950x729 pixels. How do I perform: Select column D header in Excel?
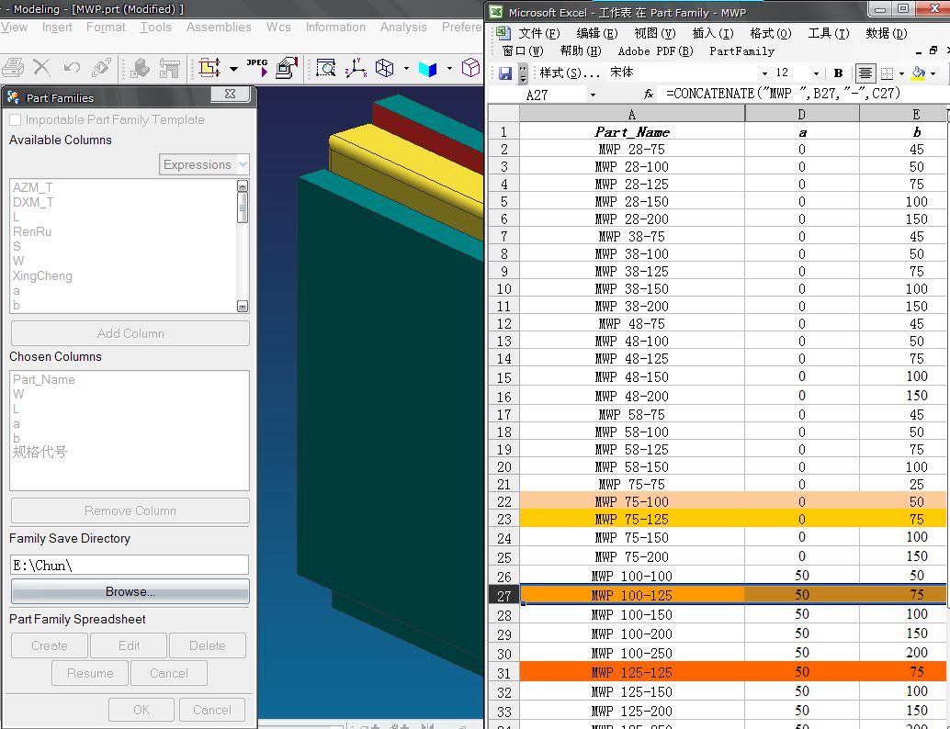801,115
